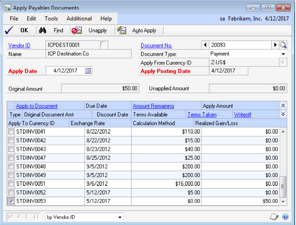The width and height of the screenshot is (296, 225).
Task: Click the Document No. lookup magnifier
Action: (283, 45)
